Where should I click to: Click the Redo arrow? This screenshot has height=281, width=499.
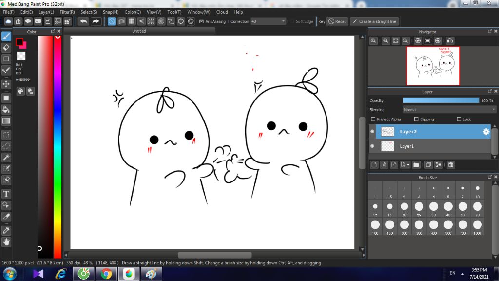[x=96, y=21]
